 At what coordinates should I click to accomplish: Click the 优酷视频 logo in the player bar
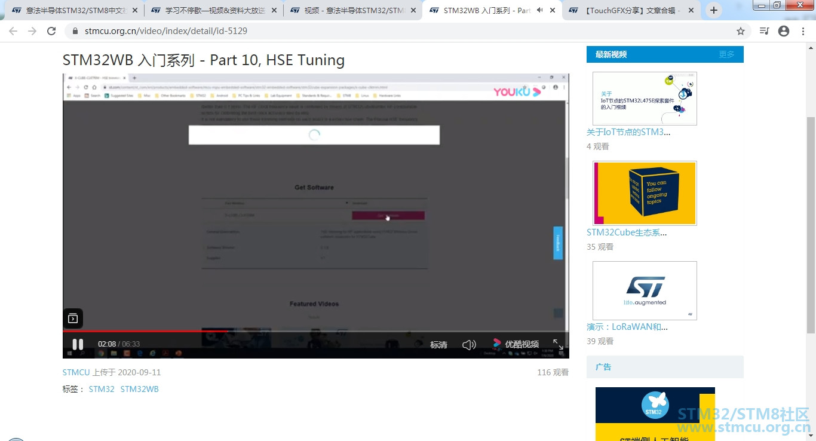(x=516, y=344)
